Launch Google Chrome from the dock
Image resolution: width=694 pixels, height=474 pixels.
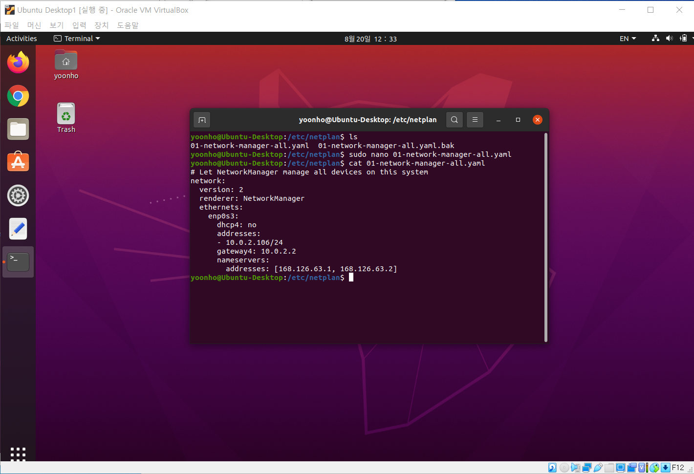coord(18,96)
